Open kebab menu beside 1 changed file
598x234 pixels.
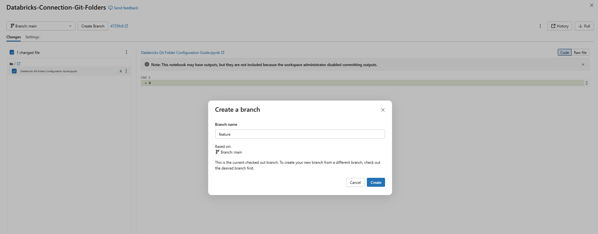[x=126, y=52]
